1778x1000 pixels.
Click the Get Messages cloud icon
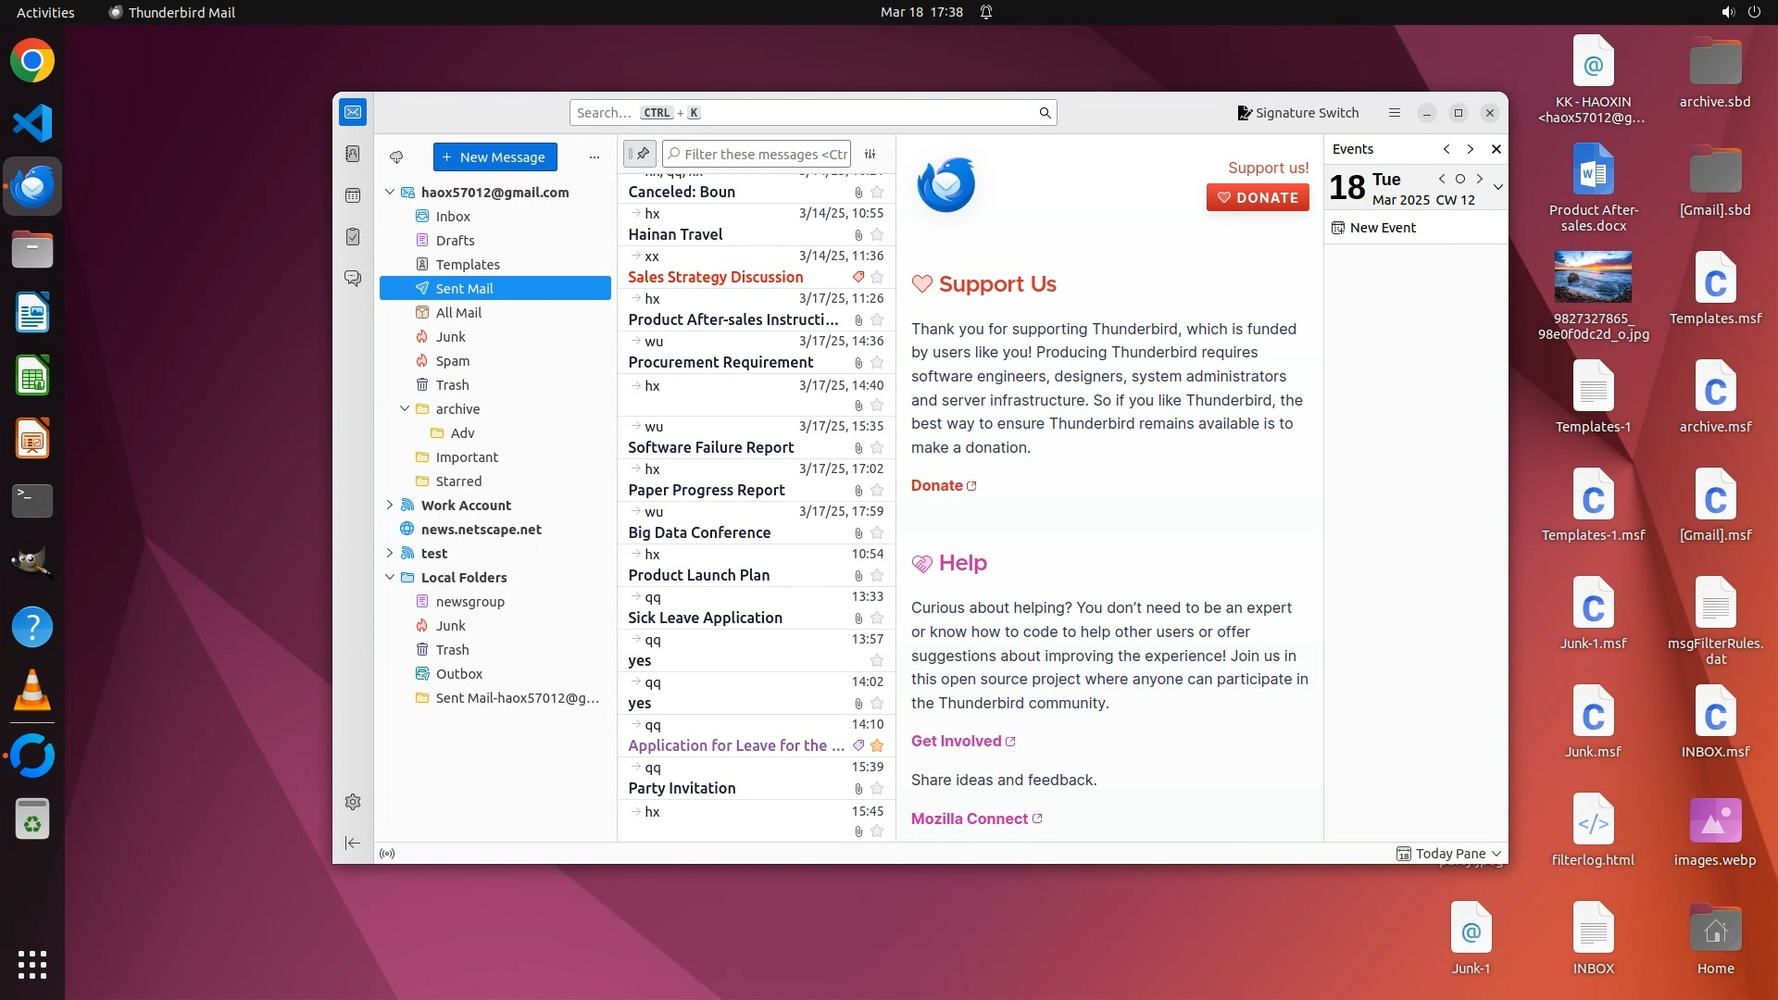pyautogui.click(x=396, y=157)
